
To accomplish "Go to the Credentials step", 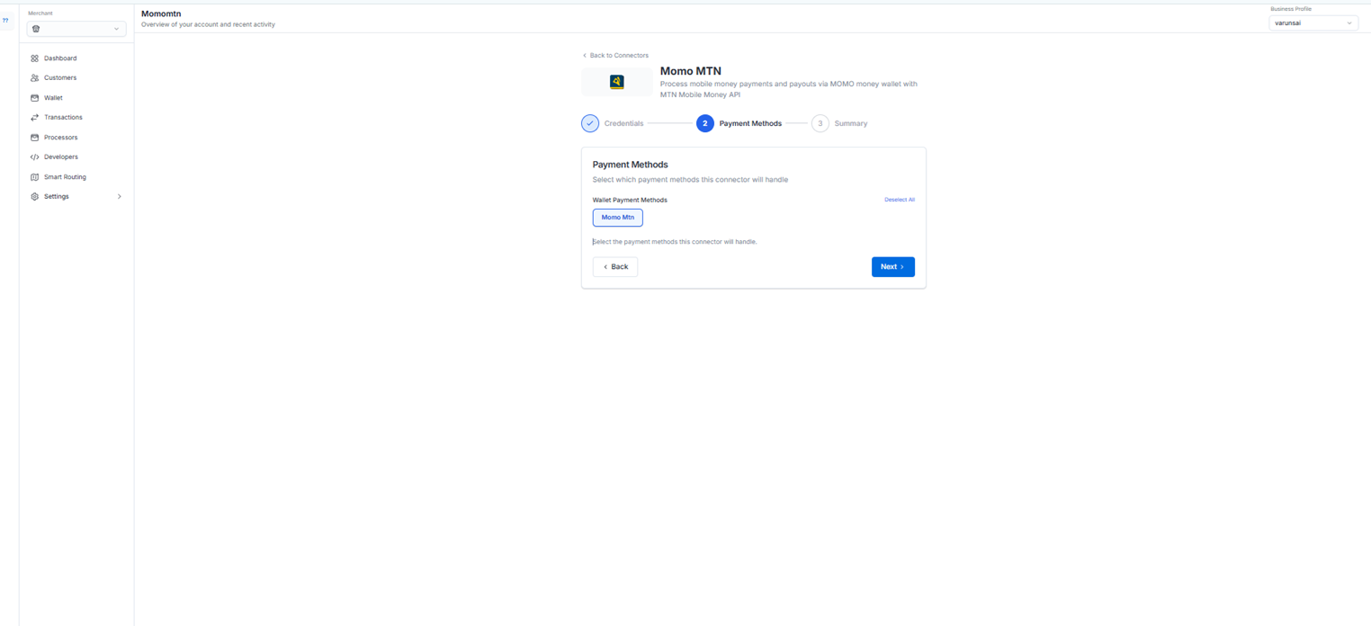I will [590, 123].
